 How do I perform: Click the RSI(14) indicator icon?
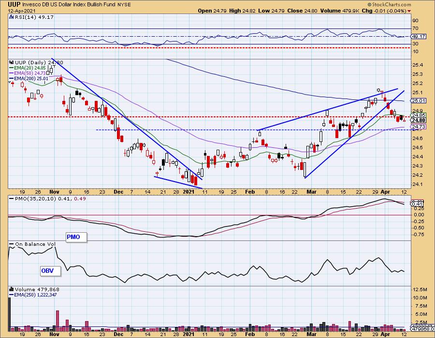click(12, 17)
